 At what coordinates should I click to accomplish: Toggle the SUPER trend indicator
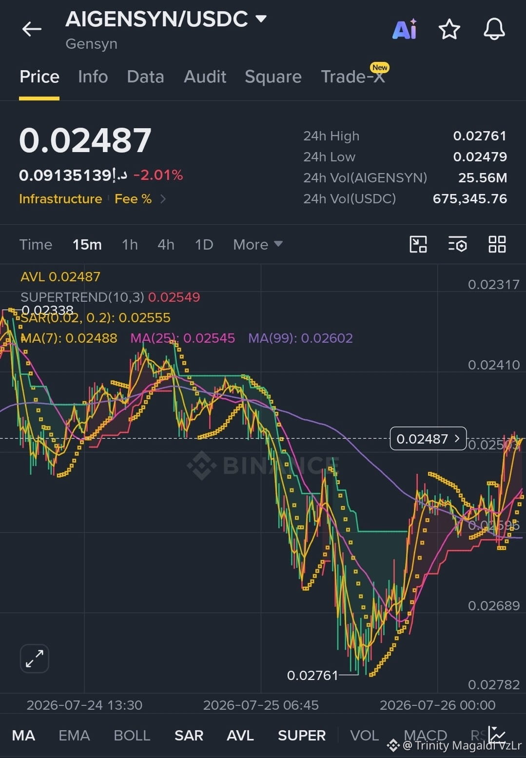coord(302,735)
